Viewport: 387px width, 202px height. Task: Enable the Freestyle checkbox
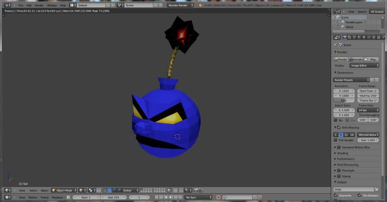coord(339,170)
